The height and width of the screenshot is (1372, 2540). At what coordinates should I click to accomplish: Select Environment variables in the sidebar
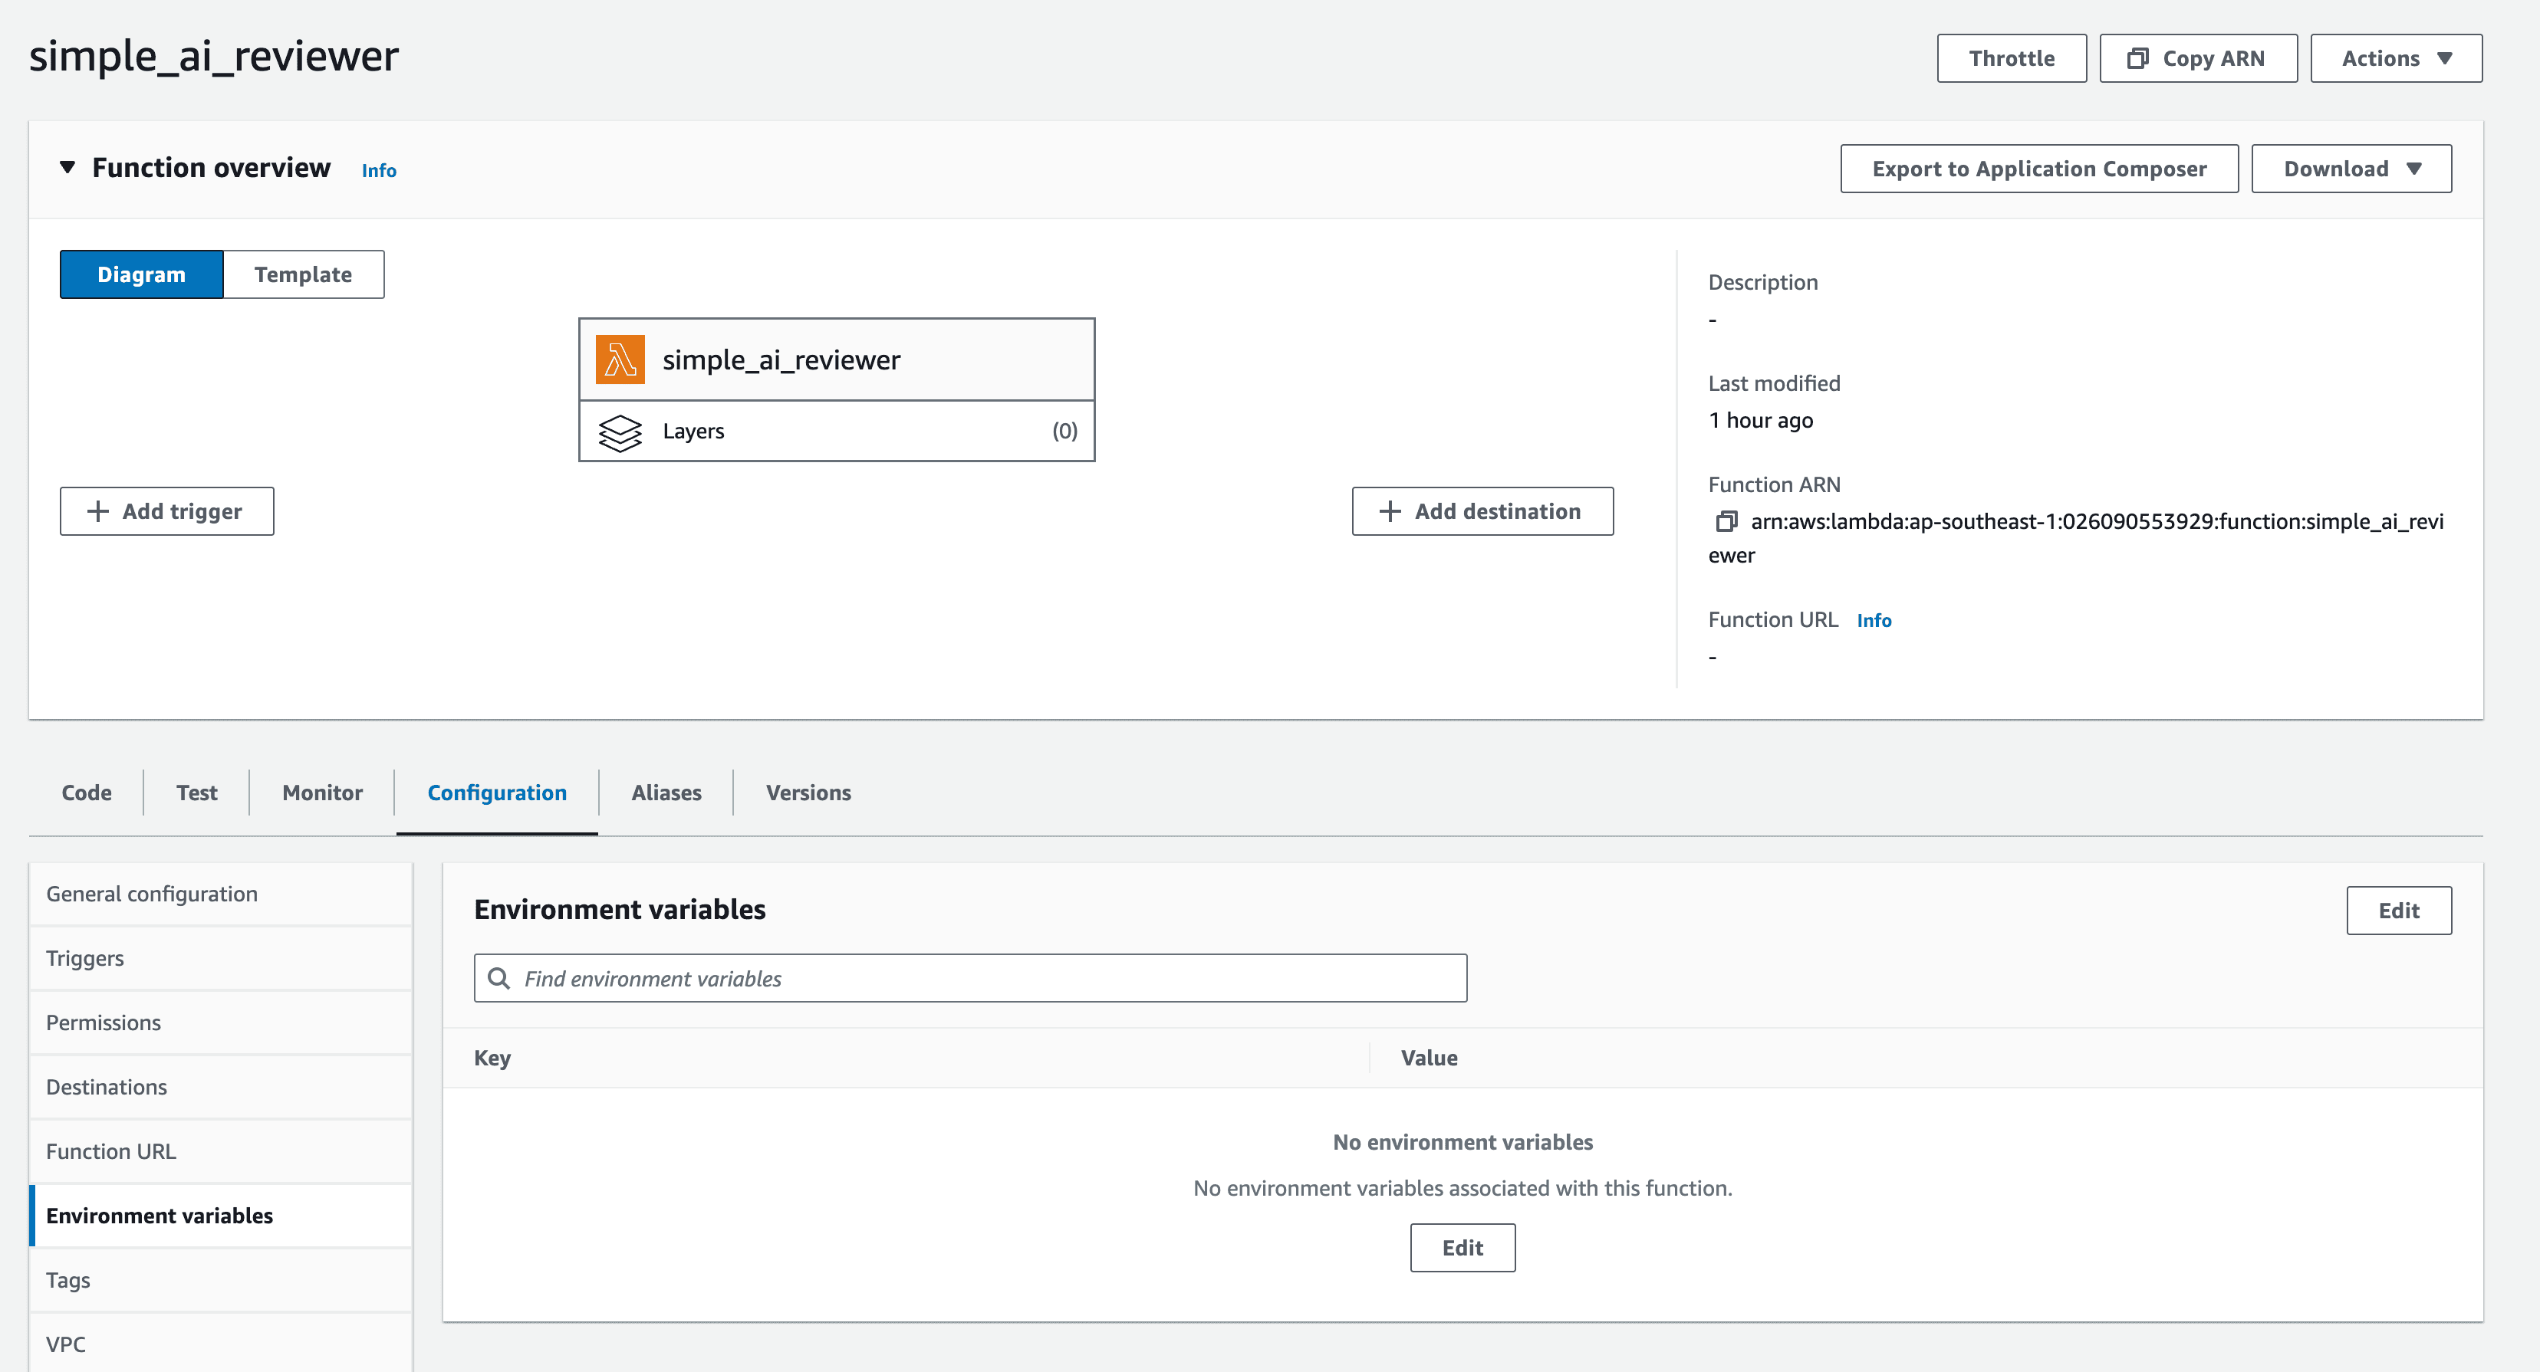click(221, 1216)
